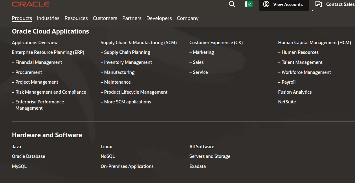Open Customer Experience (CX) link
The image size is (355, 183).
[x=216, y=43]
